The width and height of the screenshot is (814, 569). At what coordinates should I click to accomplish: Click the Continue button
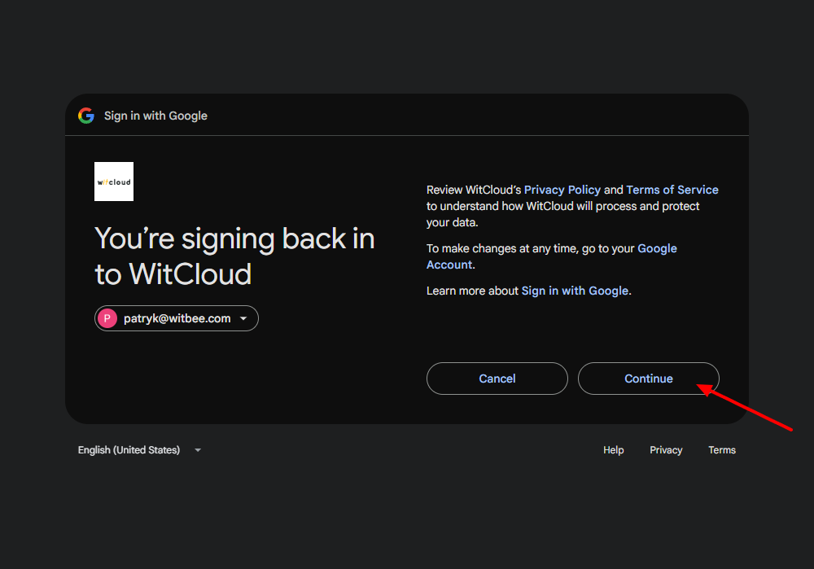click(x=649, y=379)
